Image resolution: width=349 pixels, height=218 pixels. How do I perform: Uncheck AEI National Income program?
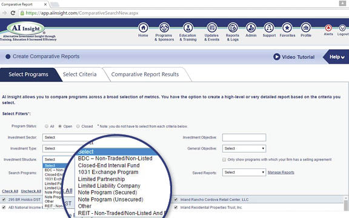[x=4, y=207]
